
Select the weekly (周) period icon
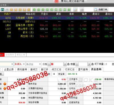(x=16, y=10)
